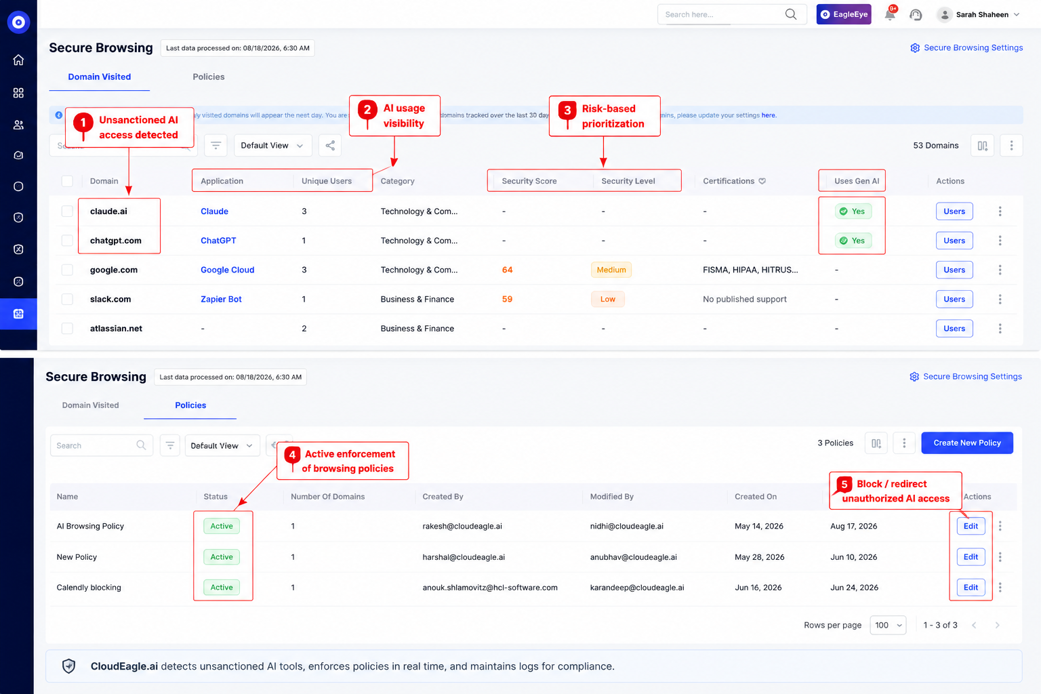Open upper Secure Browsing Settings link
The width and height of the screenshot is (1041, 694).
(966, 47)
